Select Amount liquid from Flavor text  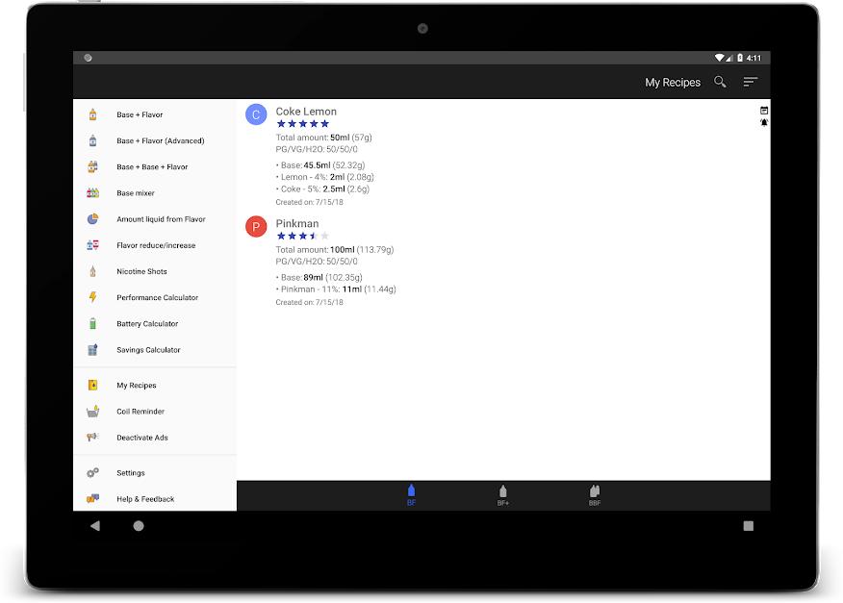coord(161,219)
